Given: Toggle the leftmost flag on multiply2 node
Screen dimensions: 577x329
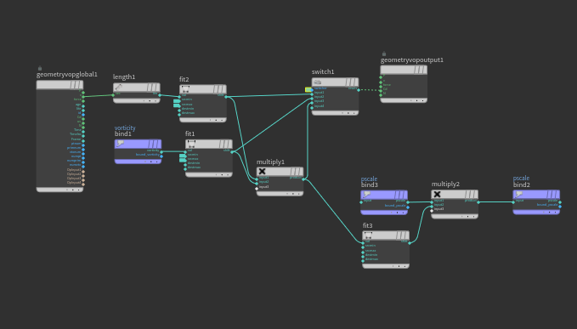Looking at the screenshot, I should tap(467, 194).
